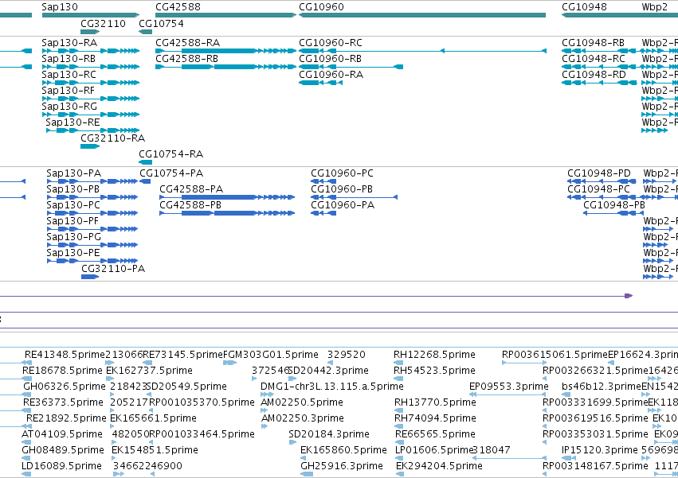The width and height of the screenshot is (678, 478).
Task: Select the CG10754-PA protein label
Action: (x=171, y=173)
